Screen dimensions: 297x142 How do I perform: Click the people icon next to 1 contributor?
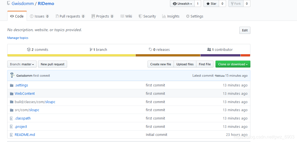(x=209, y=49)
